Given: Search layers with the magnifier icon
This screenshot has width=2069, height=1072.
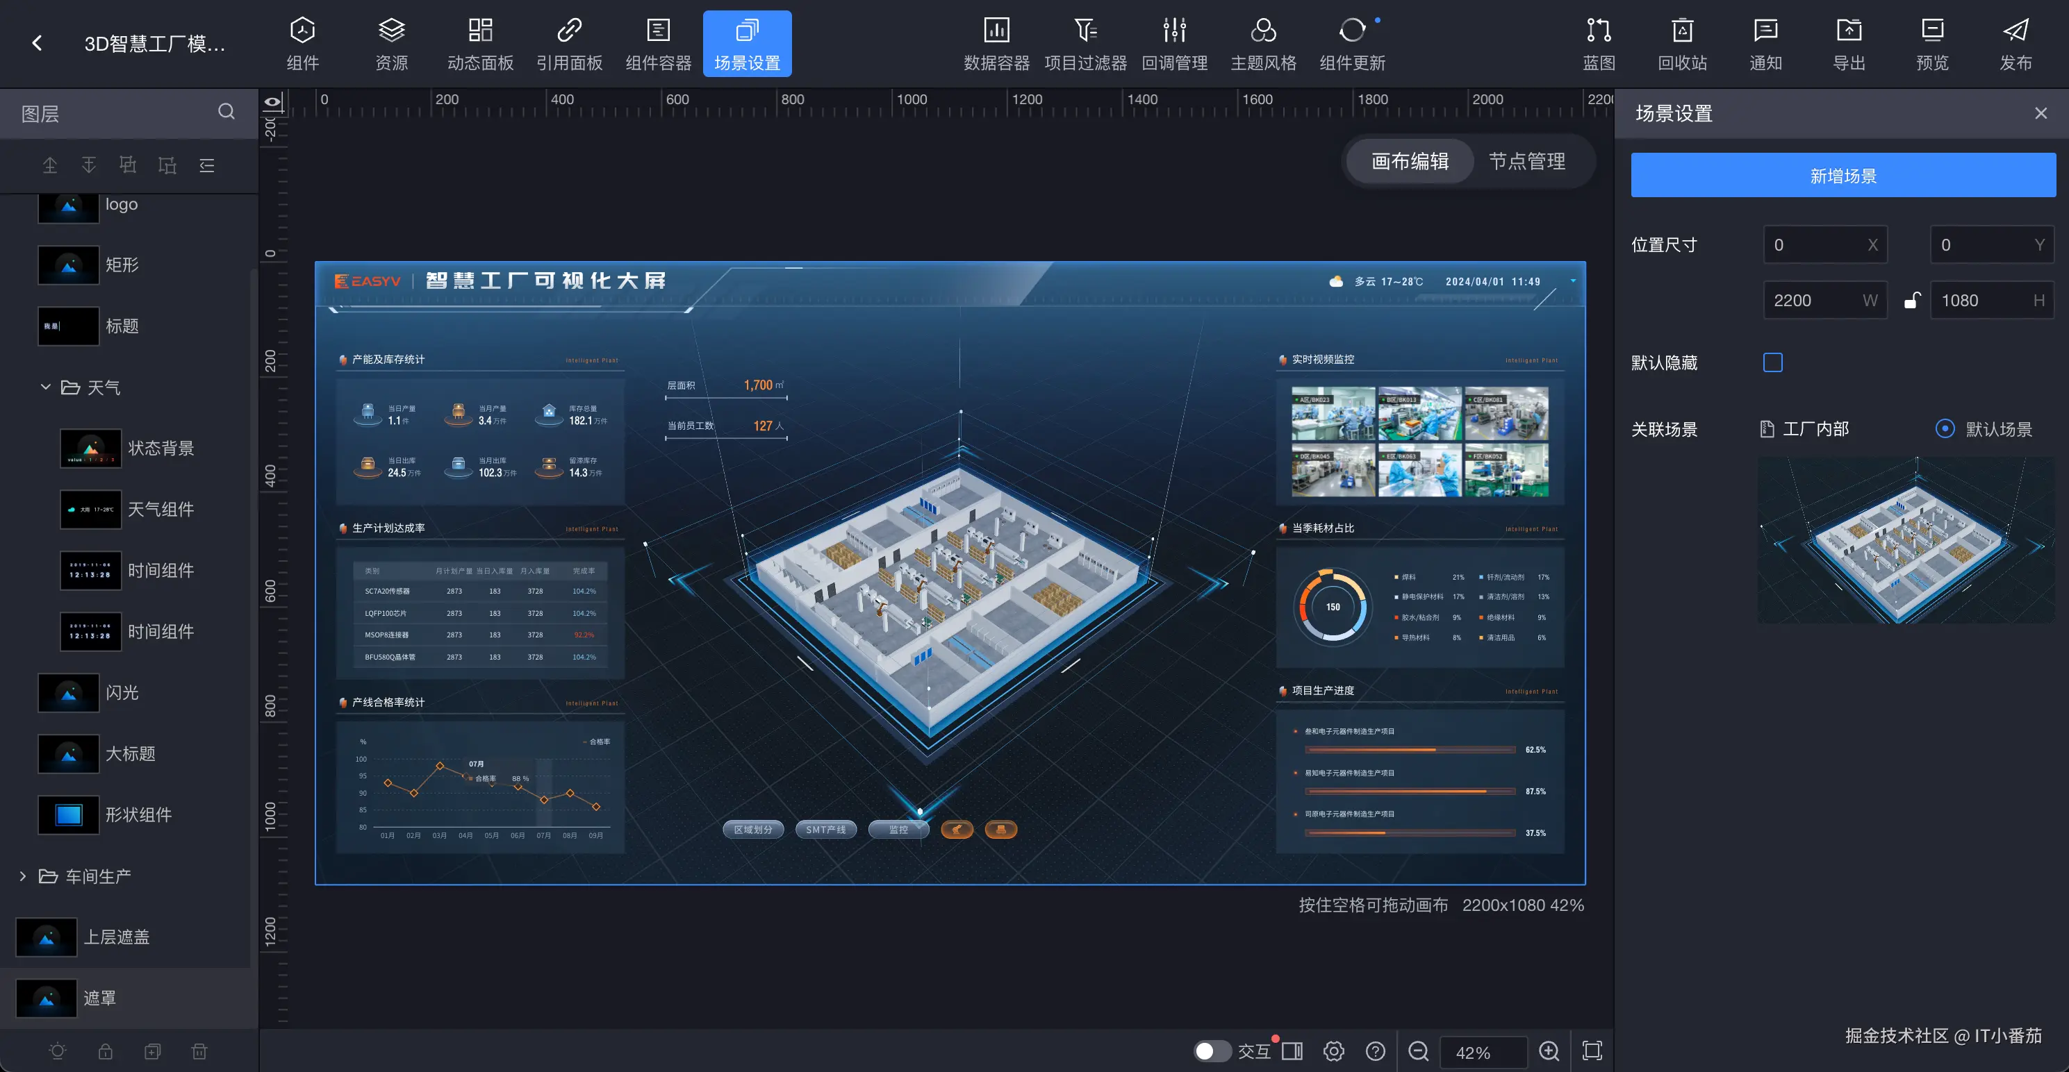Looking at the screenshot, I should coord(226,112).
